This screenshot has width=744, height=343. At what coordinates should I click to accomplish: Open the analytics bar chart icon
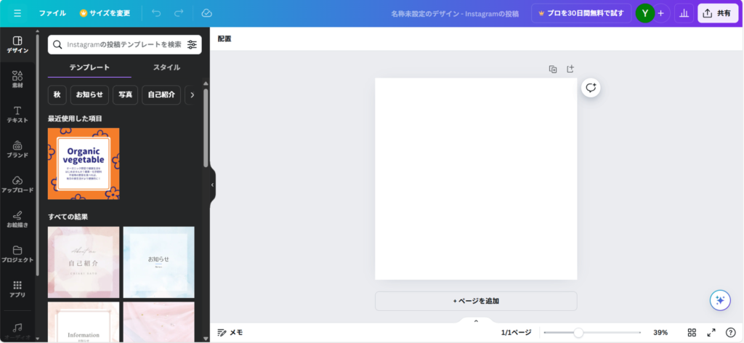(684, 13)
